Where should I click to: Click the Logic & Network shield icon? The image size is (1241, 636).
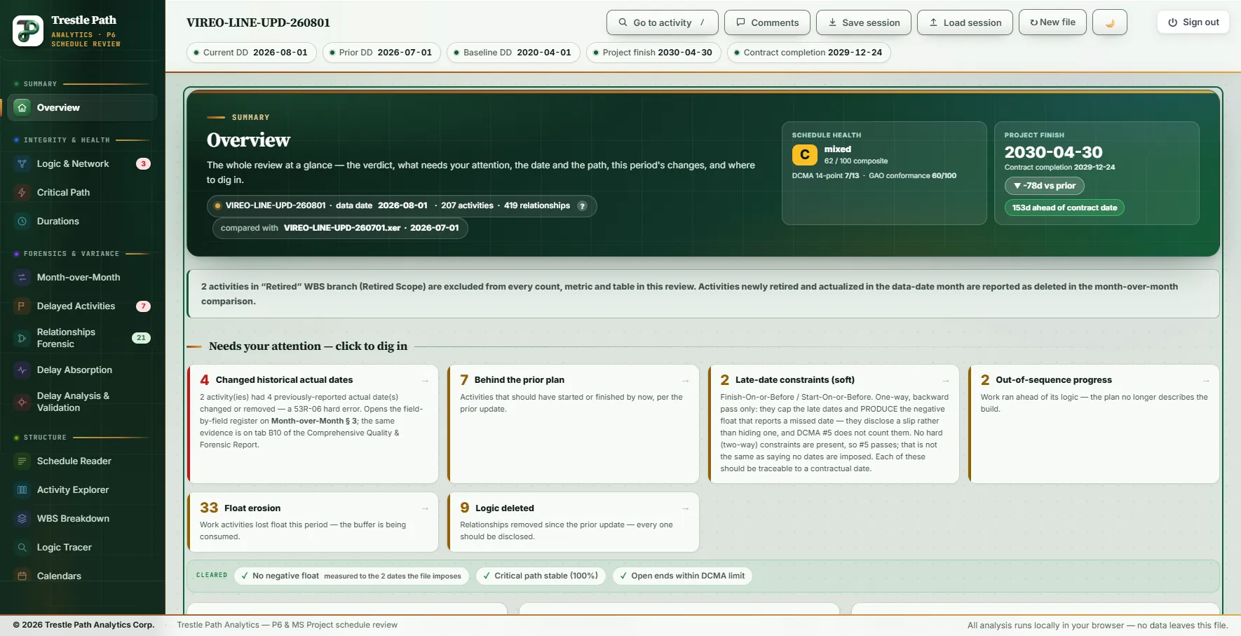click(x=22, y=163)
